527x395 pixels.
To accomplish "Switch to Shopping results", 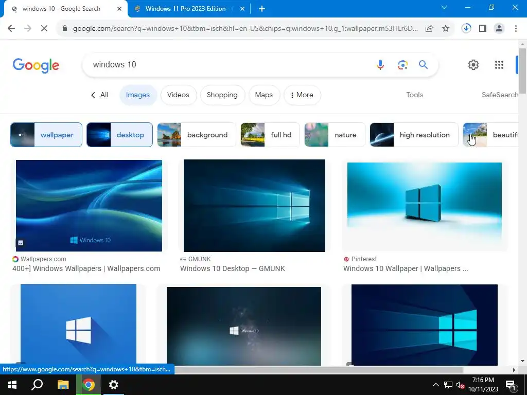I will [x=222, y=95].
